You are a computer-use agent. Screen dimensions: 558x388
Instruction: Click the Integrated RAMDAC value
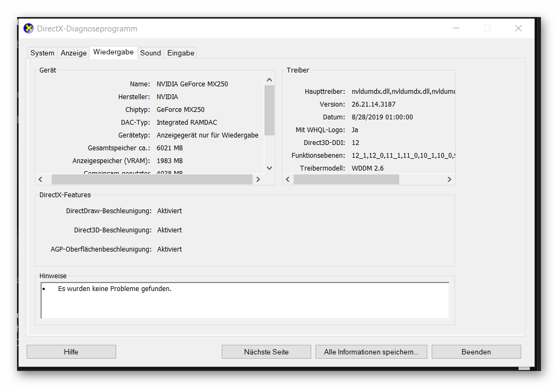click(x=187, y=123)
